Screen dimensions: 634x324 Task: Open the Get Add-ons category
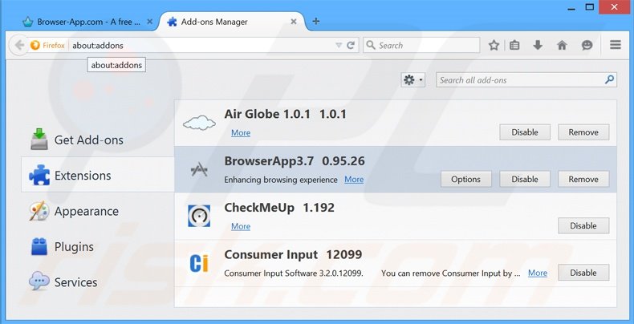[x=97, y=140]
